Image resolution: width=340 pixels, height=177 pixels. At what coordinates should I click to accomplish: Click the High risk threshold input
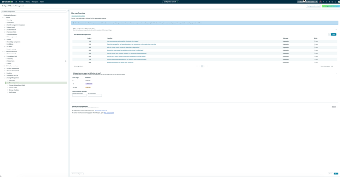(x=94, y=95)
